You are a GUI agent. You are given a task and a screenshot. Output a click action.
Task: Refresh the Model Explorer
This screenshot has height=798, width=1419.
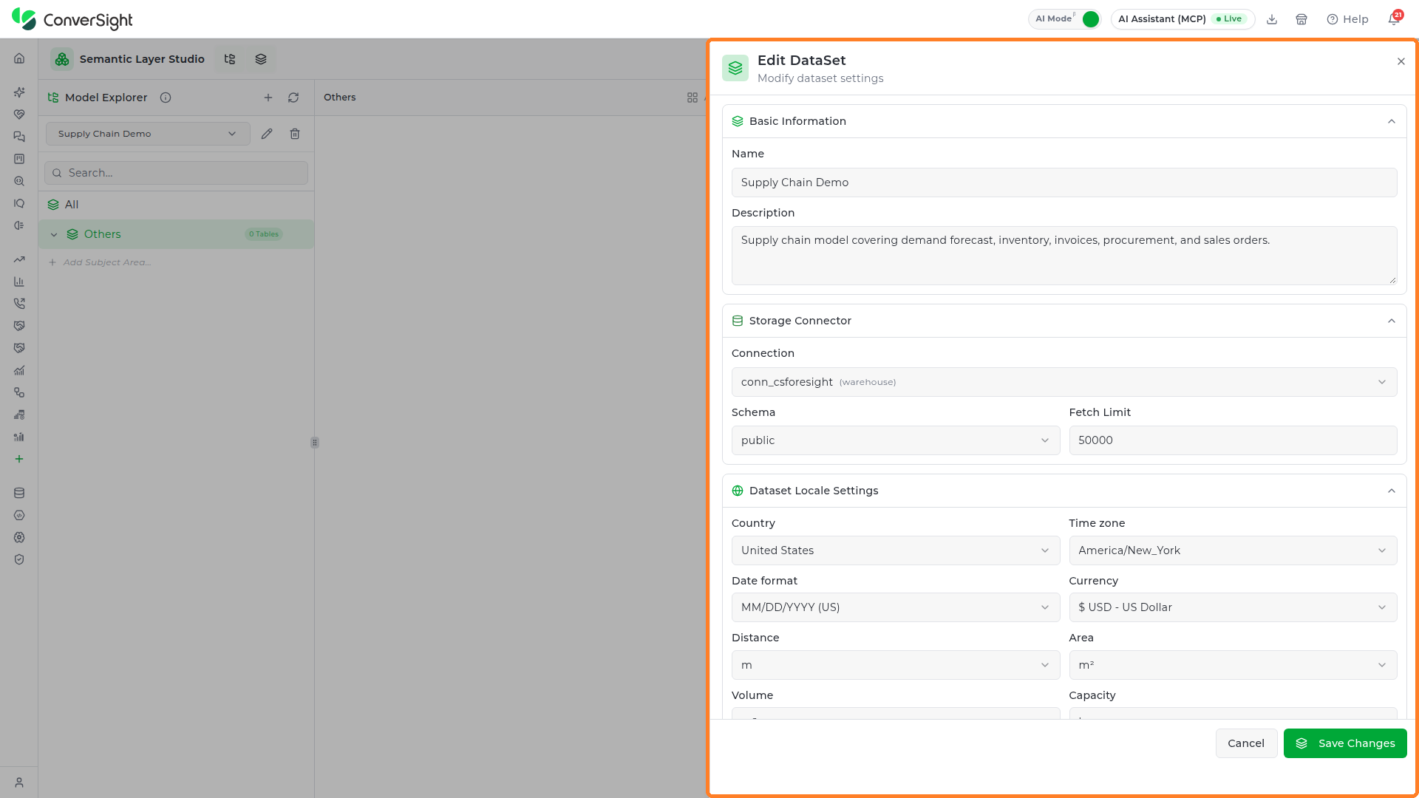click(x=293, y=98)
